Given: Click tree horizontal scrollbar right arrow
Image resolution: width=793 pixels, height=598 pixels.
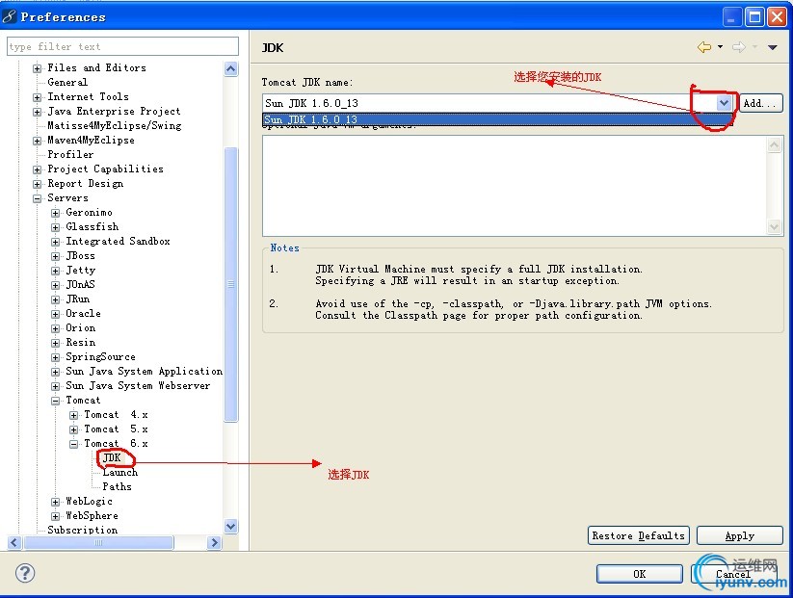Looking at the screenshot, I should [x=215, y=542].
